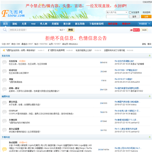Click the 搜索 search button
The image size is (152, 152).
point(71,30)
